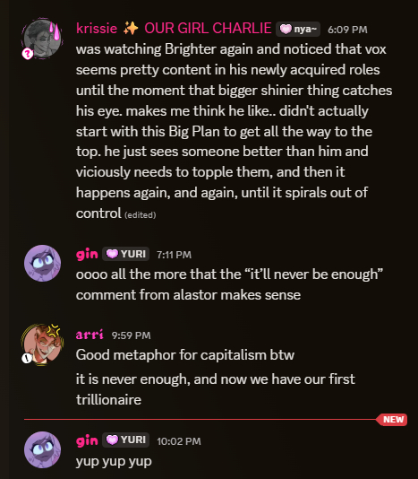Screen dimensions: 418x479
Task: Click the pink droplets avatar decoration
Action: (x=55, y=30)
